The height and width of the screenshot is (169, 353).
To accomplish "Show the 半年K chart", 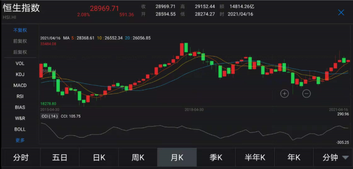I will pos(255,158).
